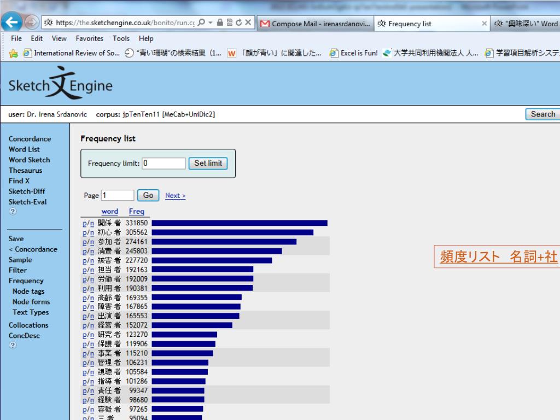Click the frequency value 101286

[x=136, y=381]
